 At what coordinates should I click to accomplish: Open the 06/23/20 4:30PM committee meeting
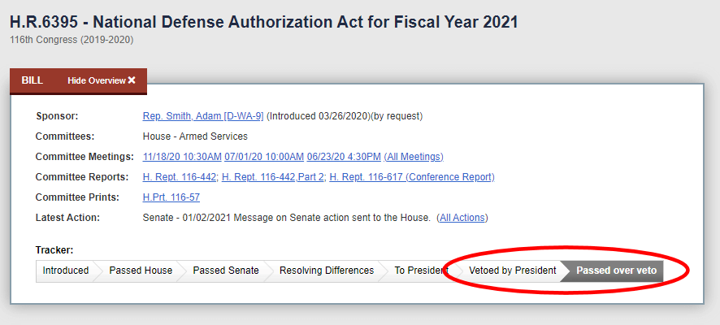pos(344,157)
